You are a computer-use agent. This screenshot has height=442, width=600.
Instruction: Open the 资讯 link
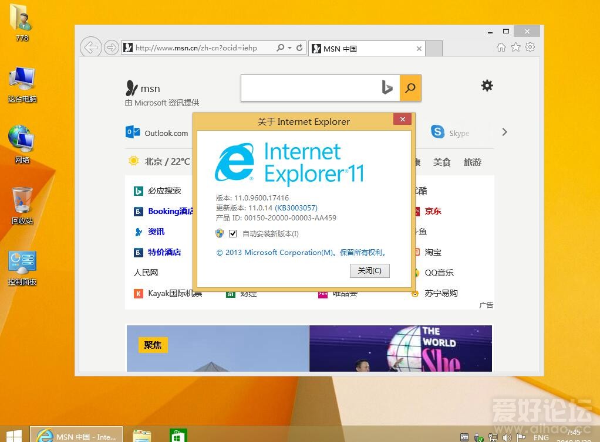point(156,232)
